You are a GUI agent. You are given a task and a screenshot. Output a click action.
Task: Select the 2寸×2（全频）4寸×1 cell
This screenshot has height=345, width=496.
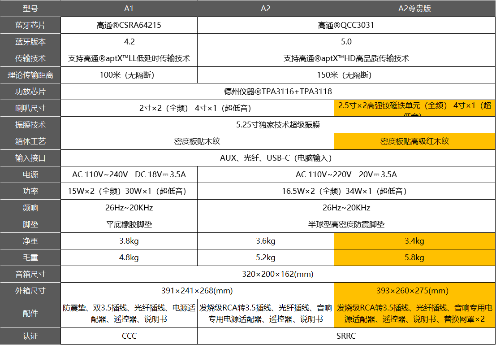coord(198,109)
